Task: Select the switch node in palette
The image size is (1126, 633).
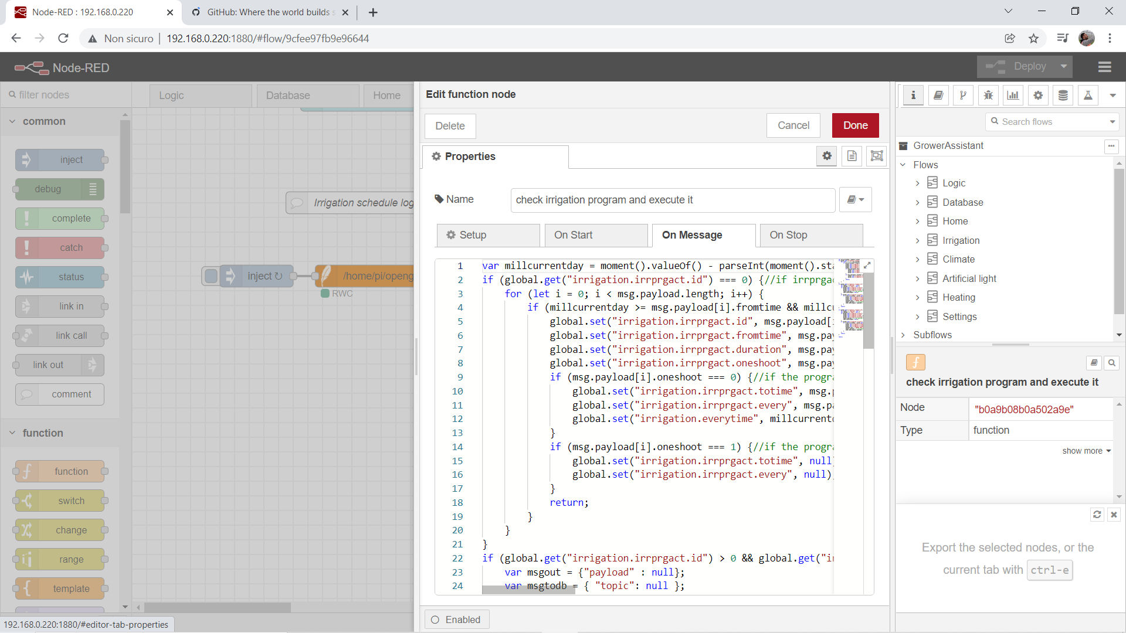Action: tap(60, 501)
